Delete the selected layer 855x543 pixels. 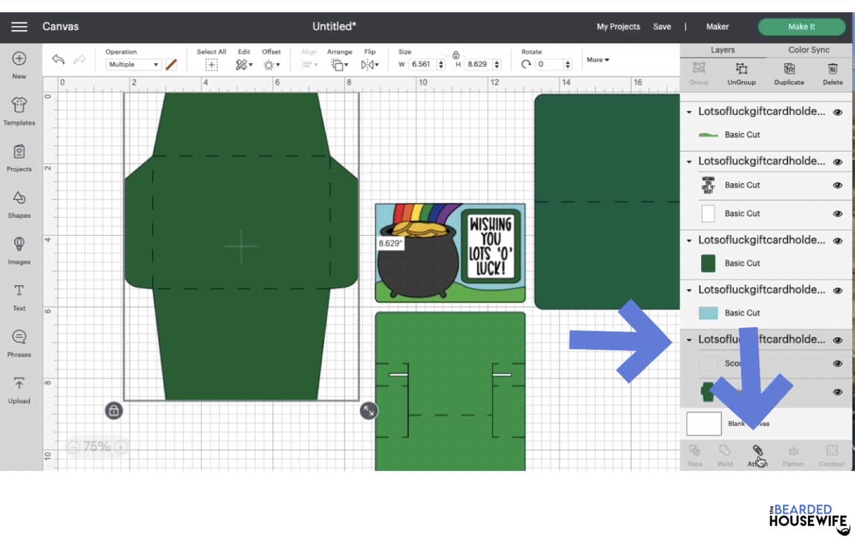[832, 73]
